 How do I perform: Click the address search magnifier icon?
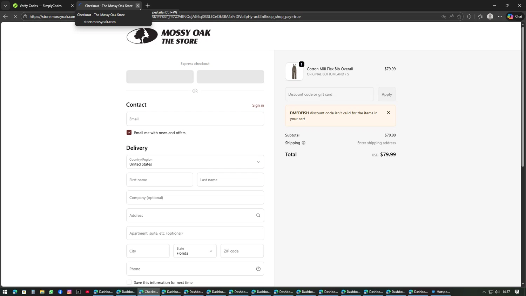click(258, 215)
